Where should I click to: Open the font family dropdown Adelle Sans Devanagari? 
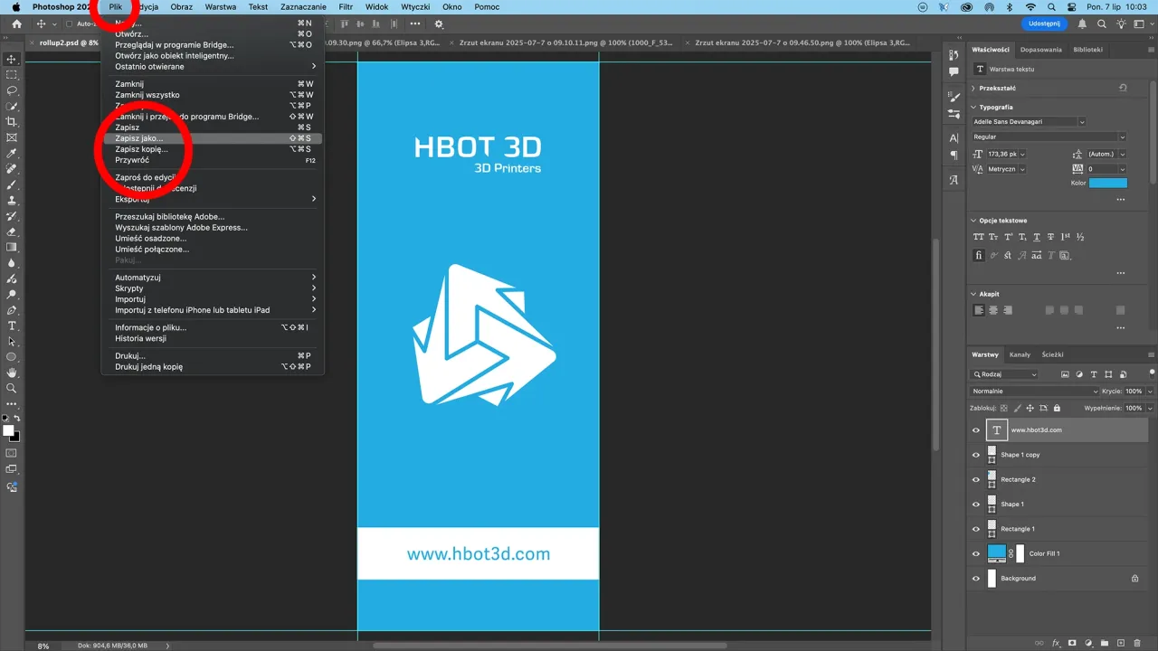(1029, 121)
